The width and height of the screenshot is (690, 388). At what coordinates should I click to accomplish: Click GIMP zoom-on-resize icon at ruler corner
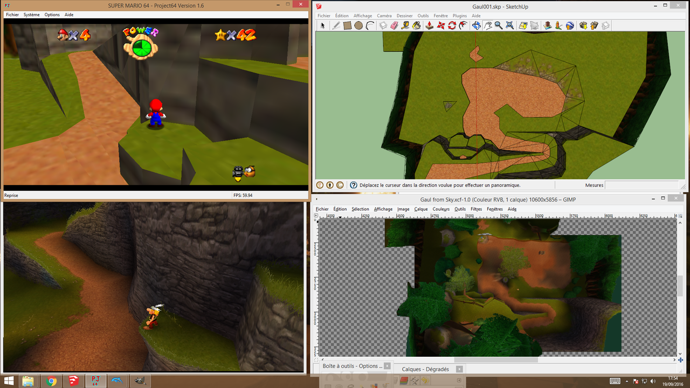coord(680,216)
